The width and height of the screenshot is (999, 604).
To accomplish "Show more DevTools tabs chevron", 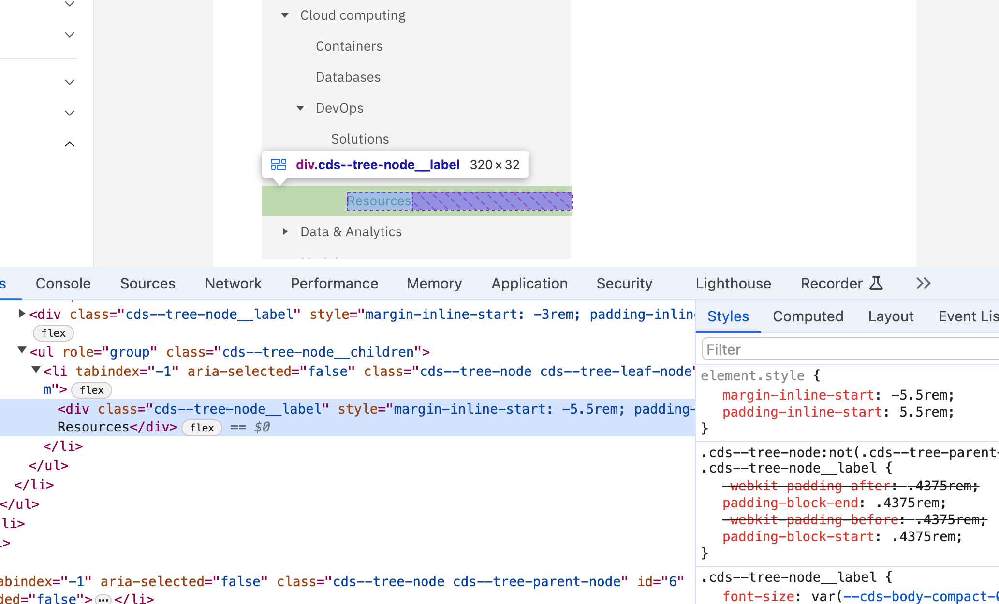I will [923, 283].
